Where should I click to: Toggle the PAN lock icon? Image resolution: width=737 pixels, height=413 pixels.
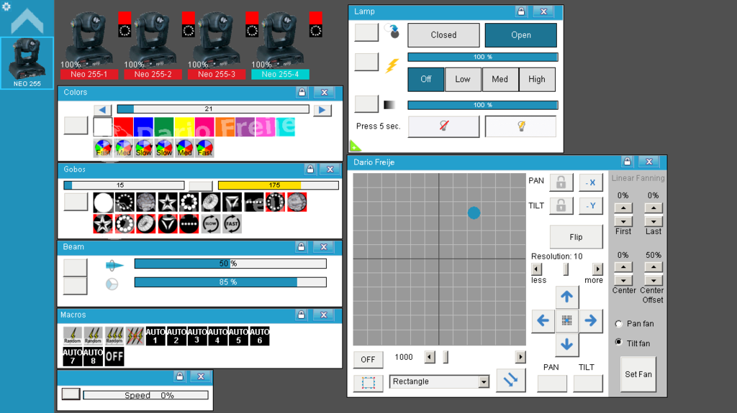point(561,182)
